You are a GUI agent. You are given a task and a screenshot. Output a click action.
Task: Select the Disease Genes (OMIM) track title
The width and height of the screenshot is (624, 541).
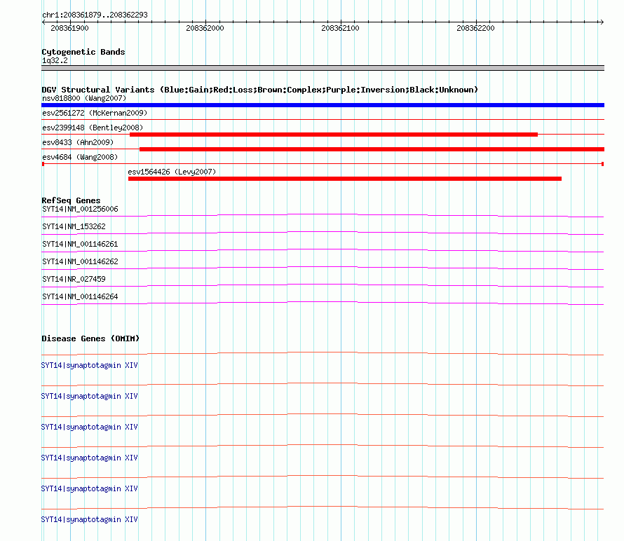point(90,338)
